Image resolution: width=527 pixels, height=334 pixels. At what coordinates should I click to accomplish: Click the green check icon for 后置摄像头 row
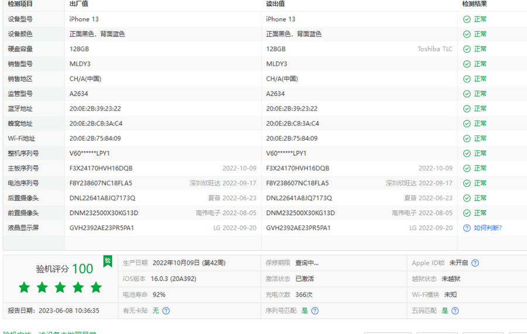click(467, 198)
